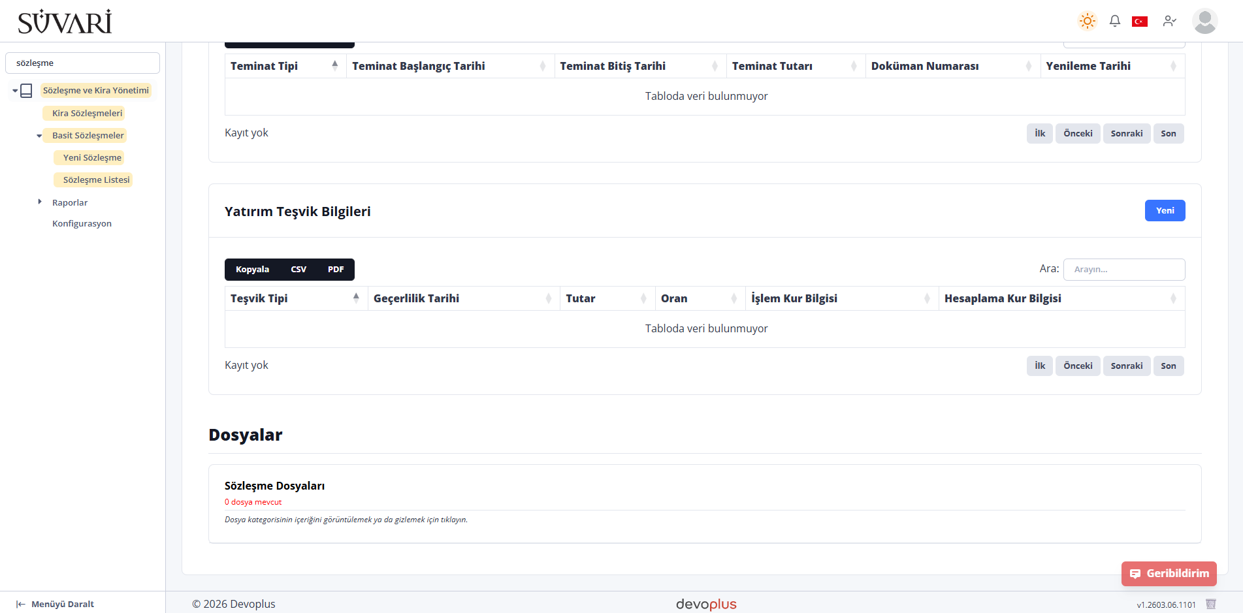Open Kira Sözleşmeleri menu item
This screenshot has height=613, width=1243.
(x=87, y=113)
